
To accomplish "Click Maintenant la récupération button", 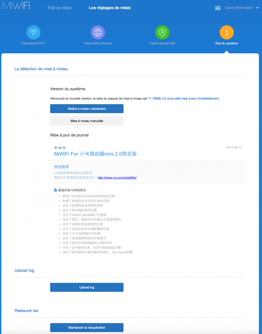I will pos(87,328).
